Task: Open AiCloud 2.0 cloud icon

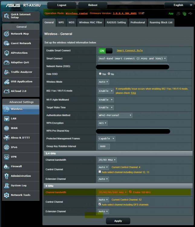Action: pos(7,91)
